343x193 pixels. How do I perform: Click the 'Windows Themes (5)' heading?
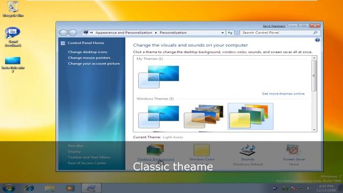tap(155, 99)
